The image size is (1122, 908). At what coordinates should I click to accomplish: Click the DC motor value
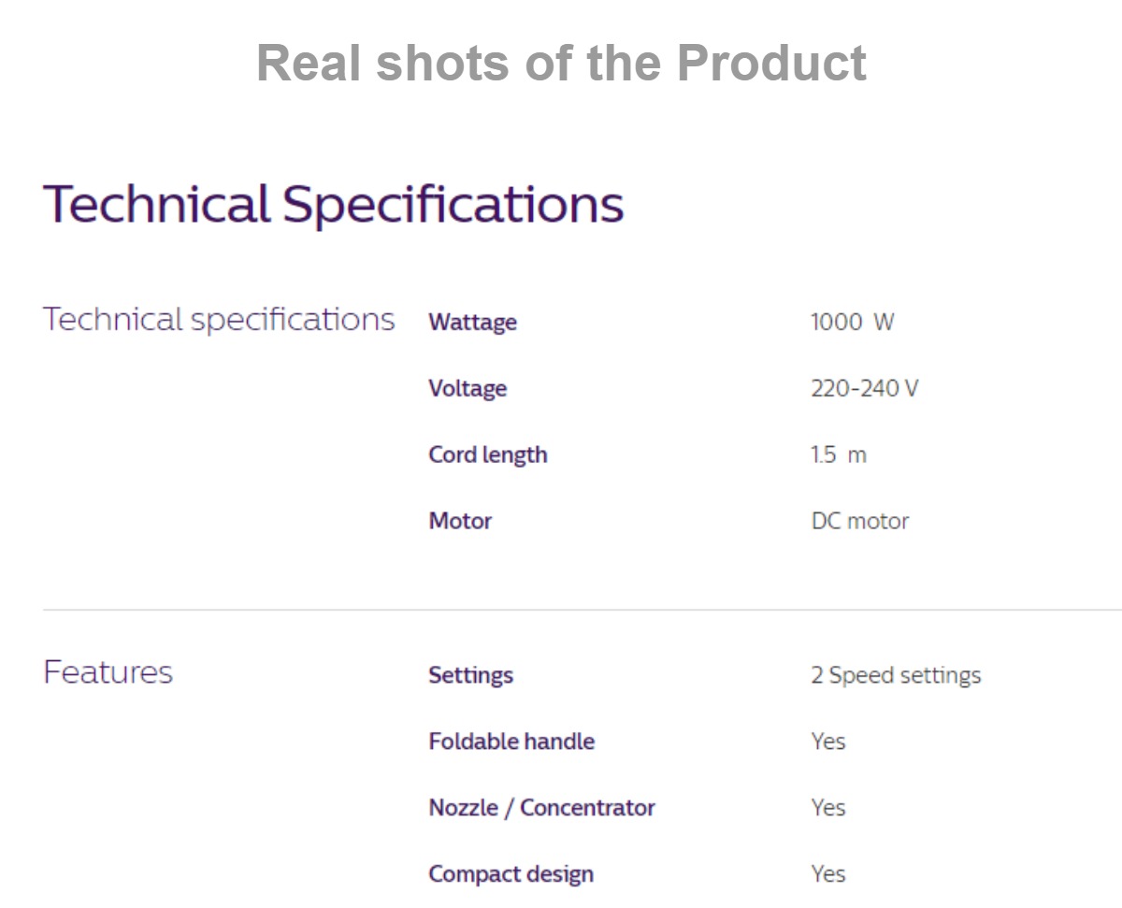click(x=860, y=521)
